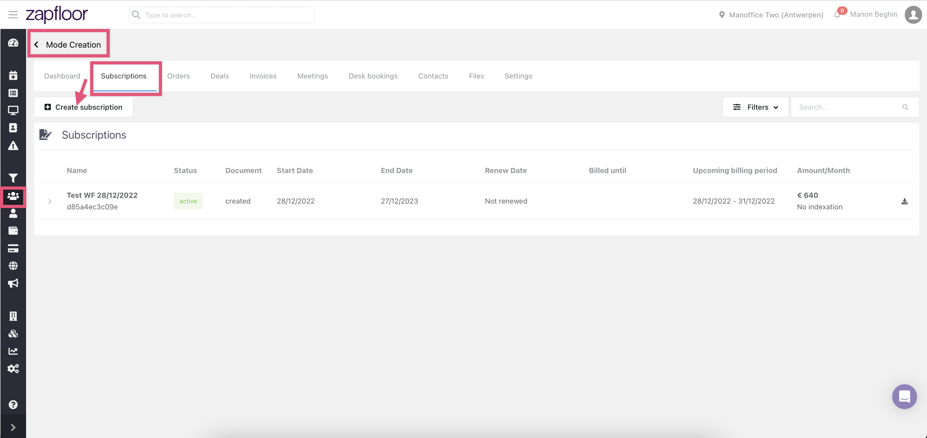Click the zapfloor logo
This screenshot has height=438, width=927.
[x=57, y=15]
